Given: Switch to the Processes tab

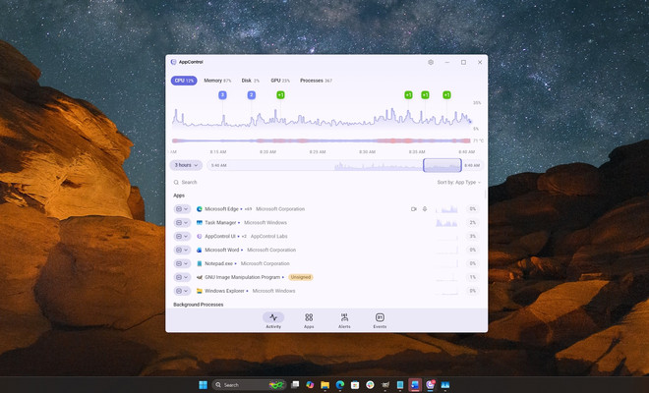Looking at the screenshot, I should [316, 81].
